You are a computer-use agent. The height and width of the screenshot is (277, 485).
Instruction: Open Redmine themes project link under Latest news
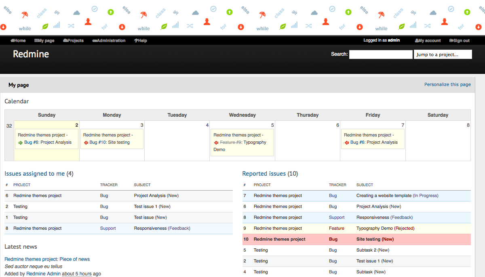(x=31, y=259)
